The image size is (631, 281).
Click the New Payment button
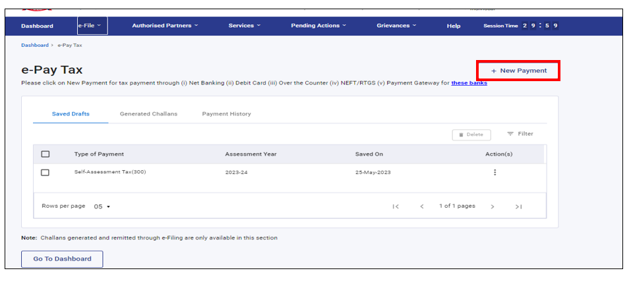click(519, 71)
